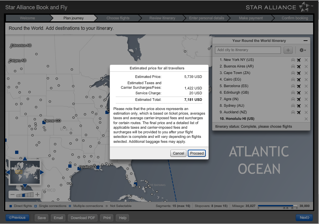Collapse the Round the World Itinerary panel
The height and width of the screenshot is (224, 319).
(x=305, y=41)
